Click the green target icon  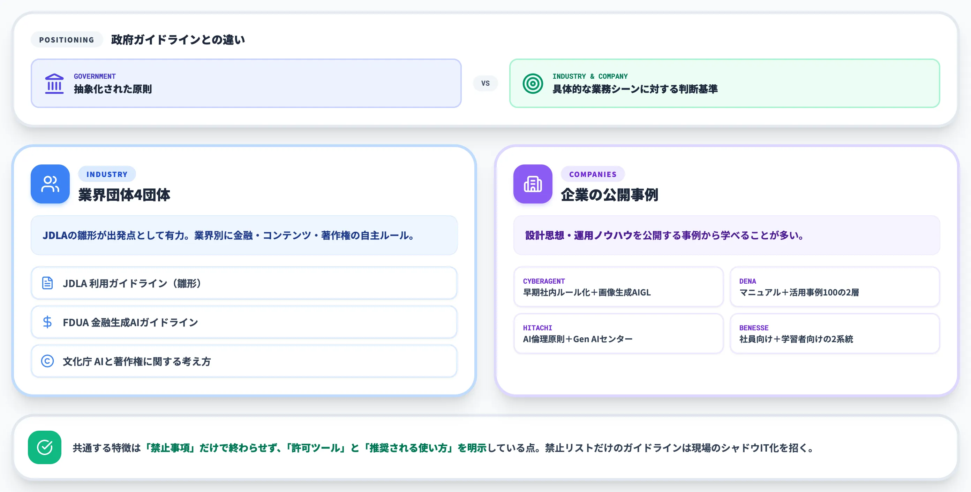click(533, 83)
